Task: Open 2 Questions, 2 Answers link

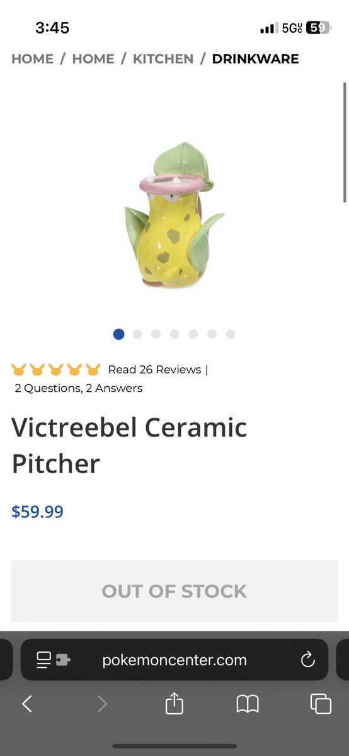Action: 79,388
